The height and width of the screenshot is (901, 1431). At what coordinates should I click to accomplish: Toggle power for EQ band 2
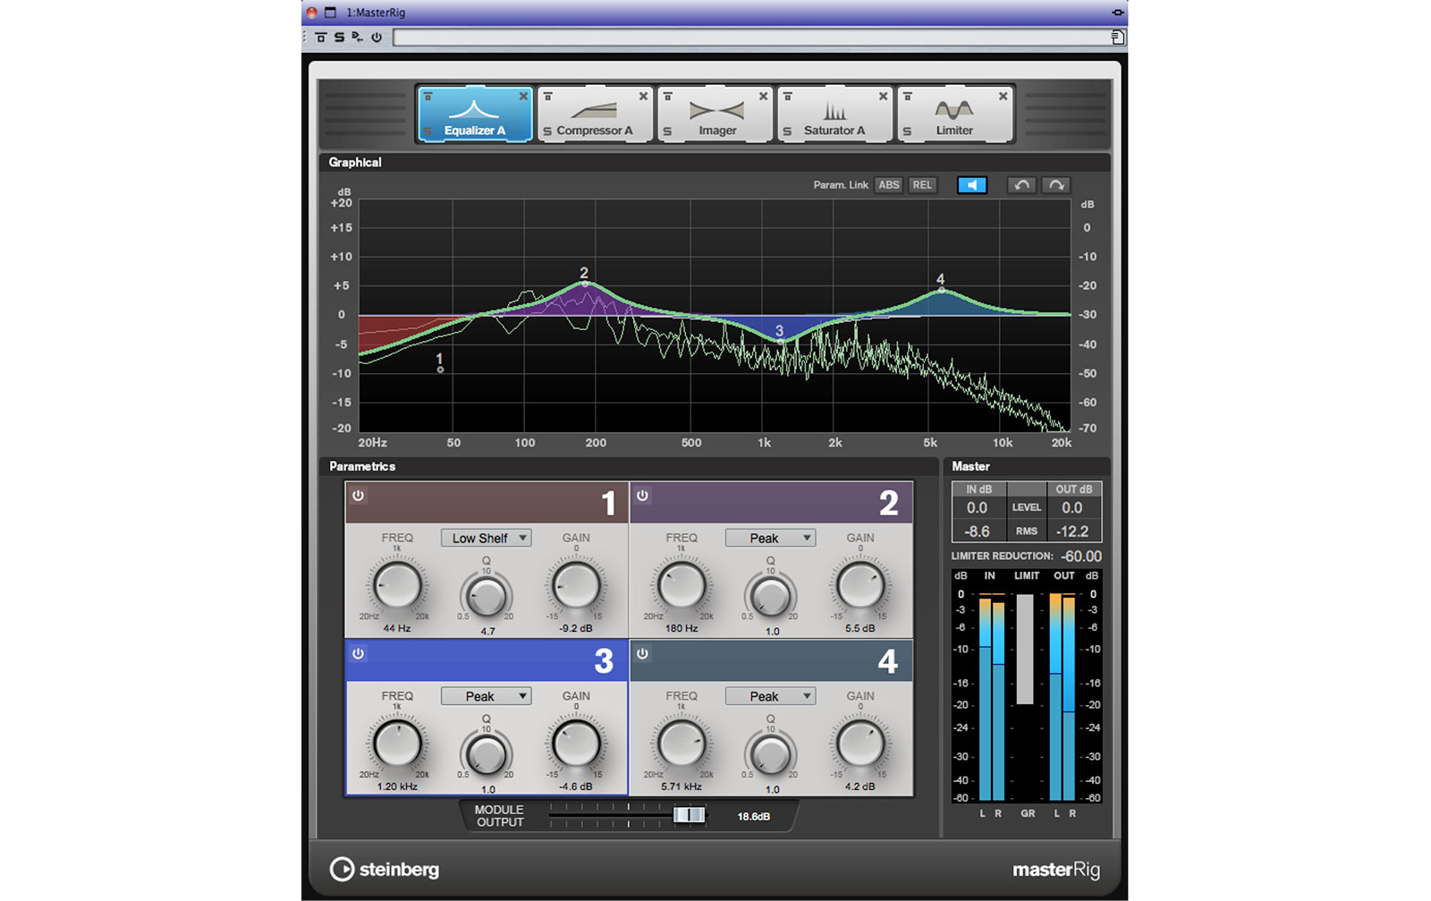coord(642,496)
